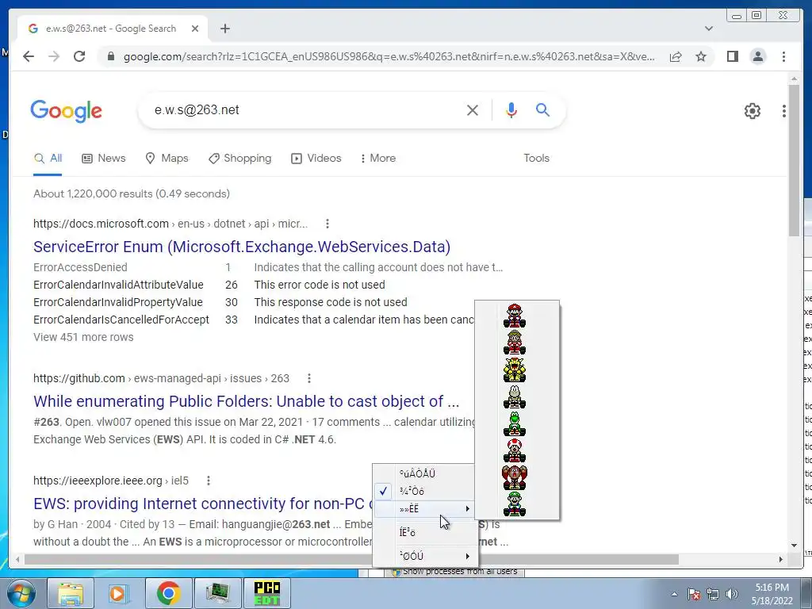Select the °úÂÒÂÜ context menu entry

[x=425, y=473]
